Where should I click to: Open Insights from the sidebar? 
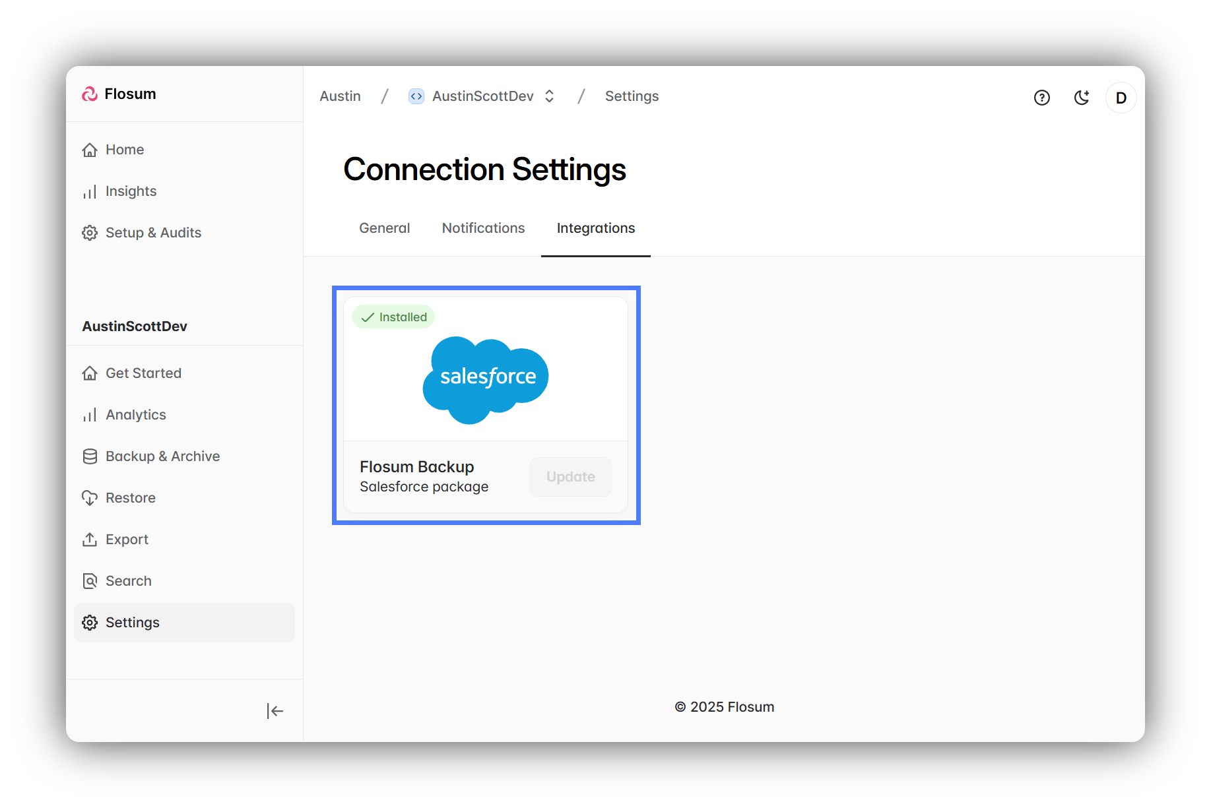coord(131,191)
